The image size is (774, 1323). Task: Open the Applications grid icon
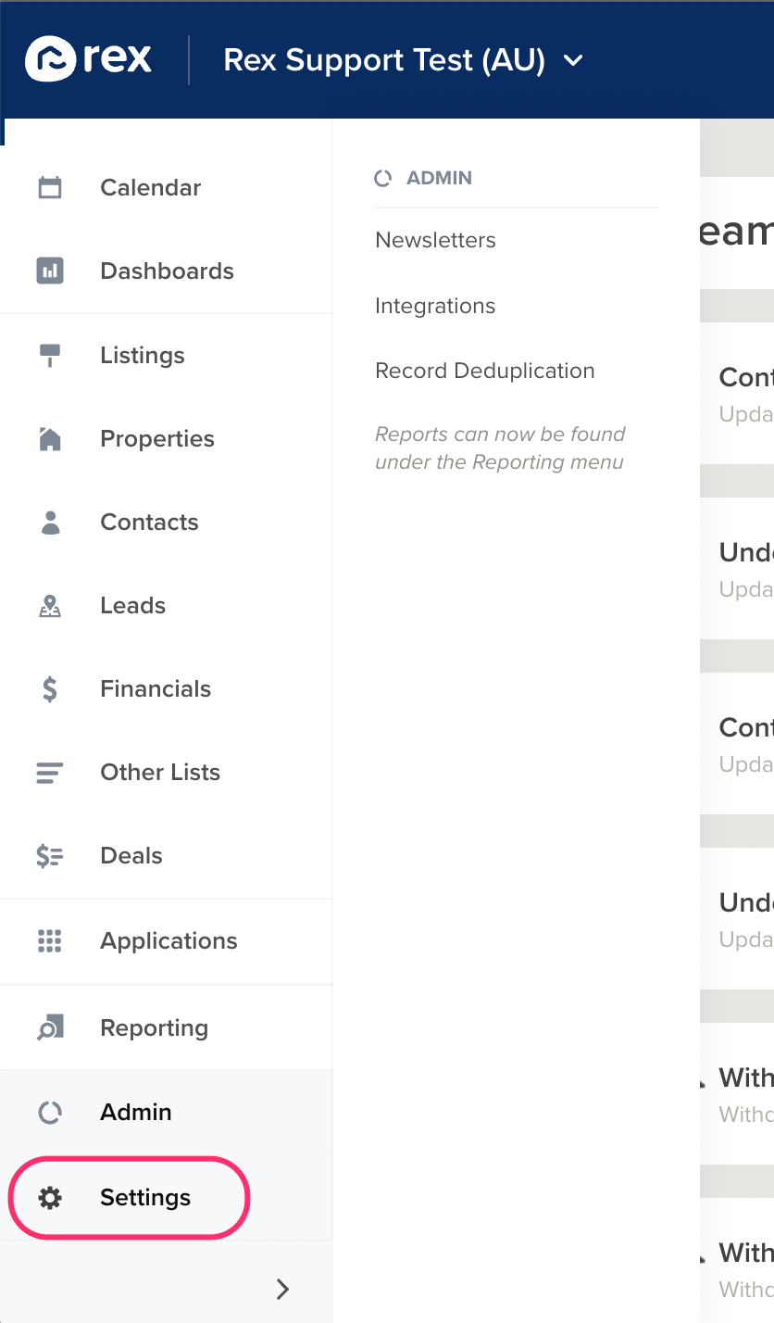pyautogui.click(x=50, y=941)
